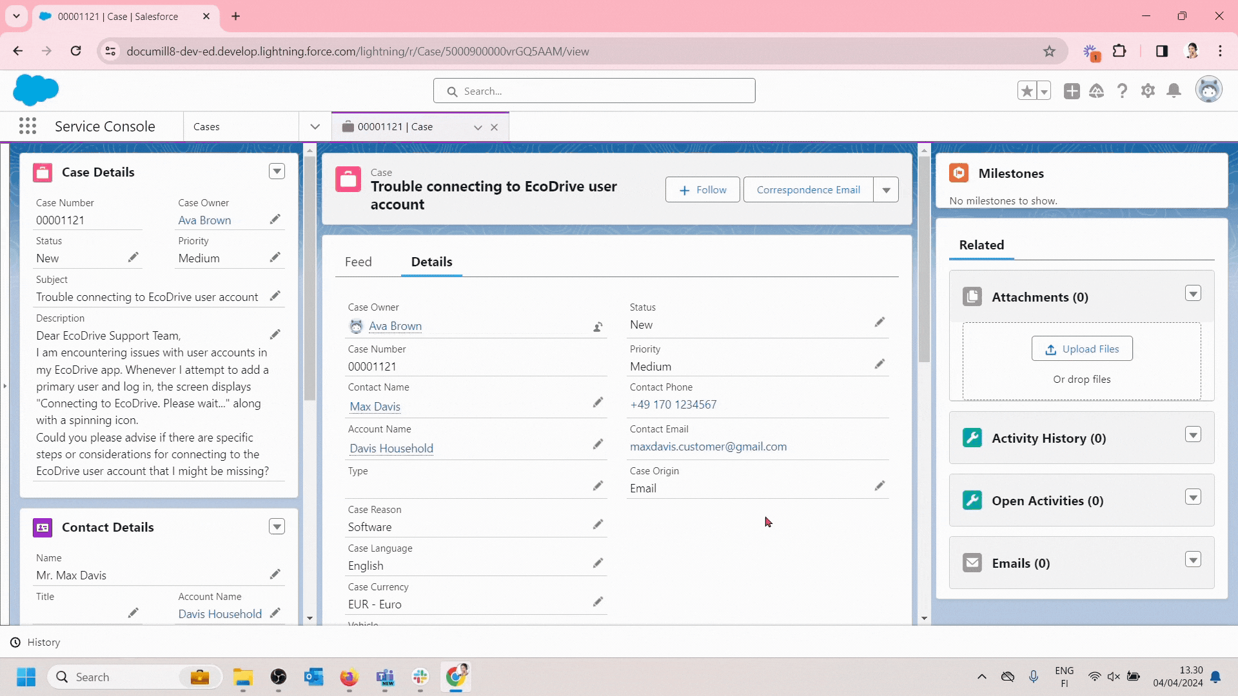Expand the Correspondence Email dropdown arrow
This screenshot has height=696, width=1238.
pyautogui.click(x=887, y=189)
